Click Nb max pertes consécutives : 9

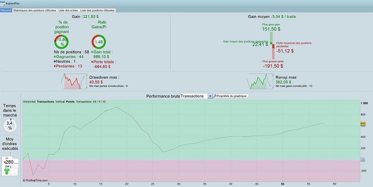pyautogui.click(x=109, y=86)
